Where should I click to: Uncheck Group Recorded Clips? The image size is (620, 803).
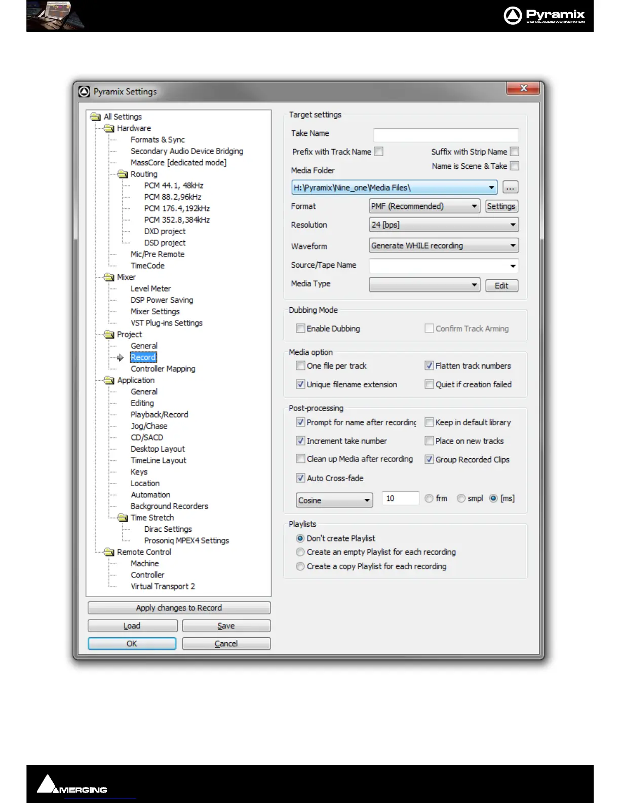click(x=429, y=459)
